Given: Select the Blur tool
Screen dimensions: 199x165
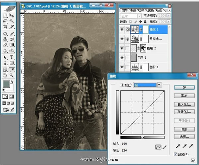Looking at the screenshot, I should 5,50.
